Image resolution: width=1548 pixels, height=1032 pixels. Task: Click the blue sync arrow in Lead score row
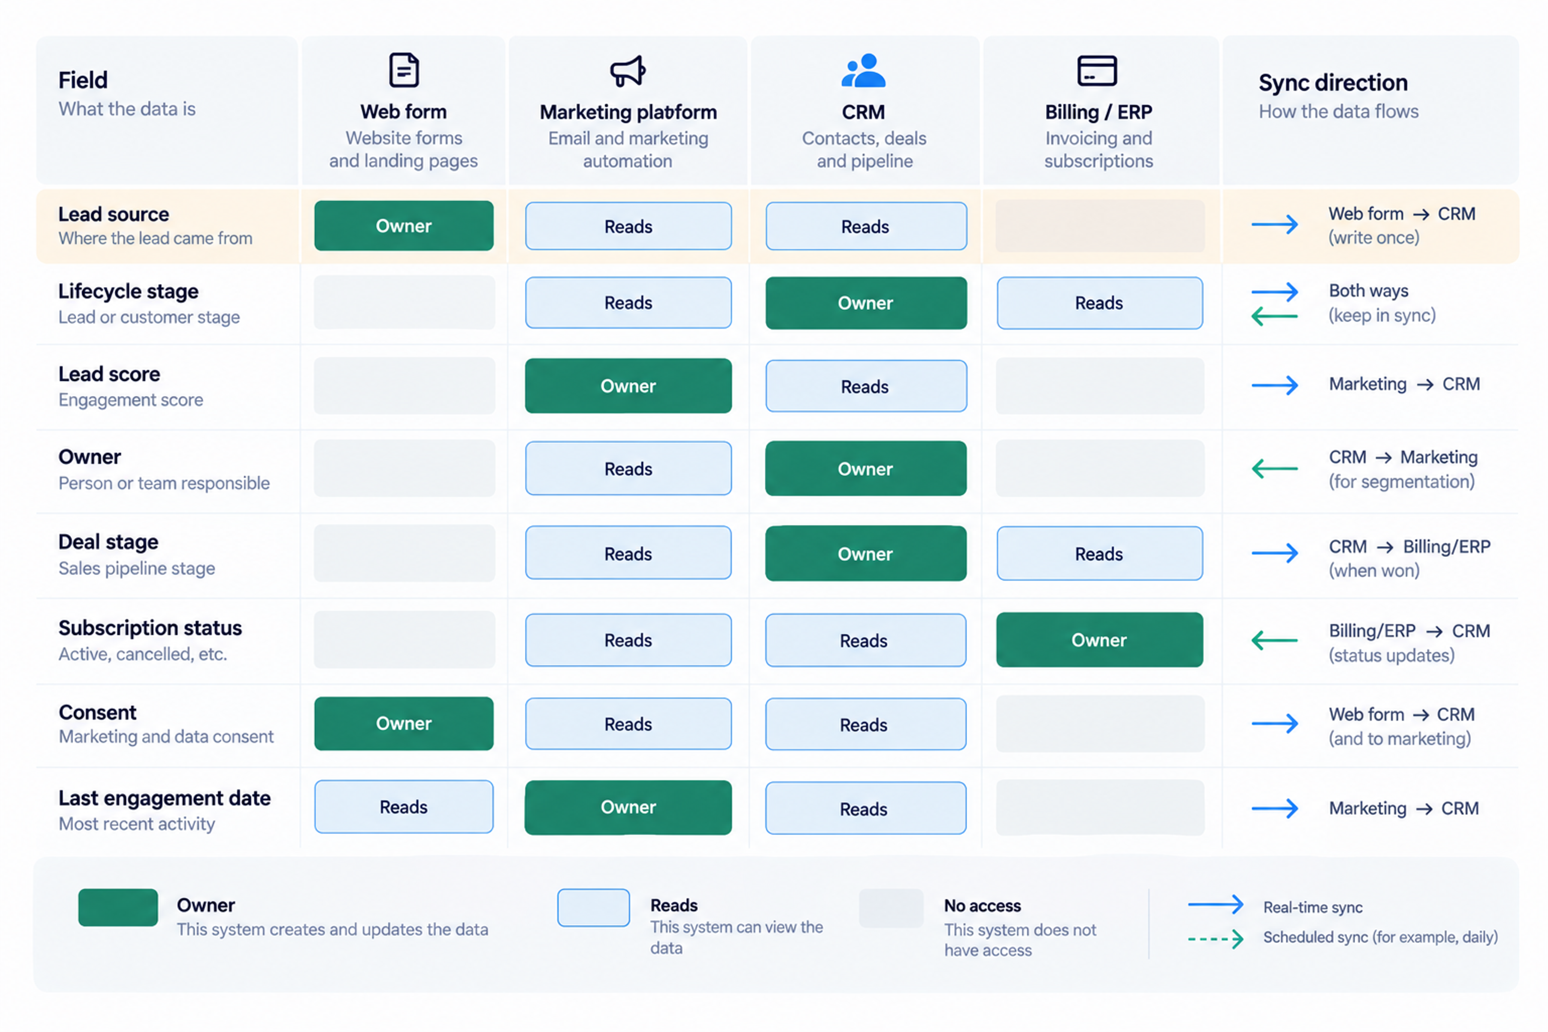(1275, 385)
